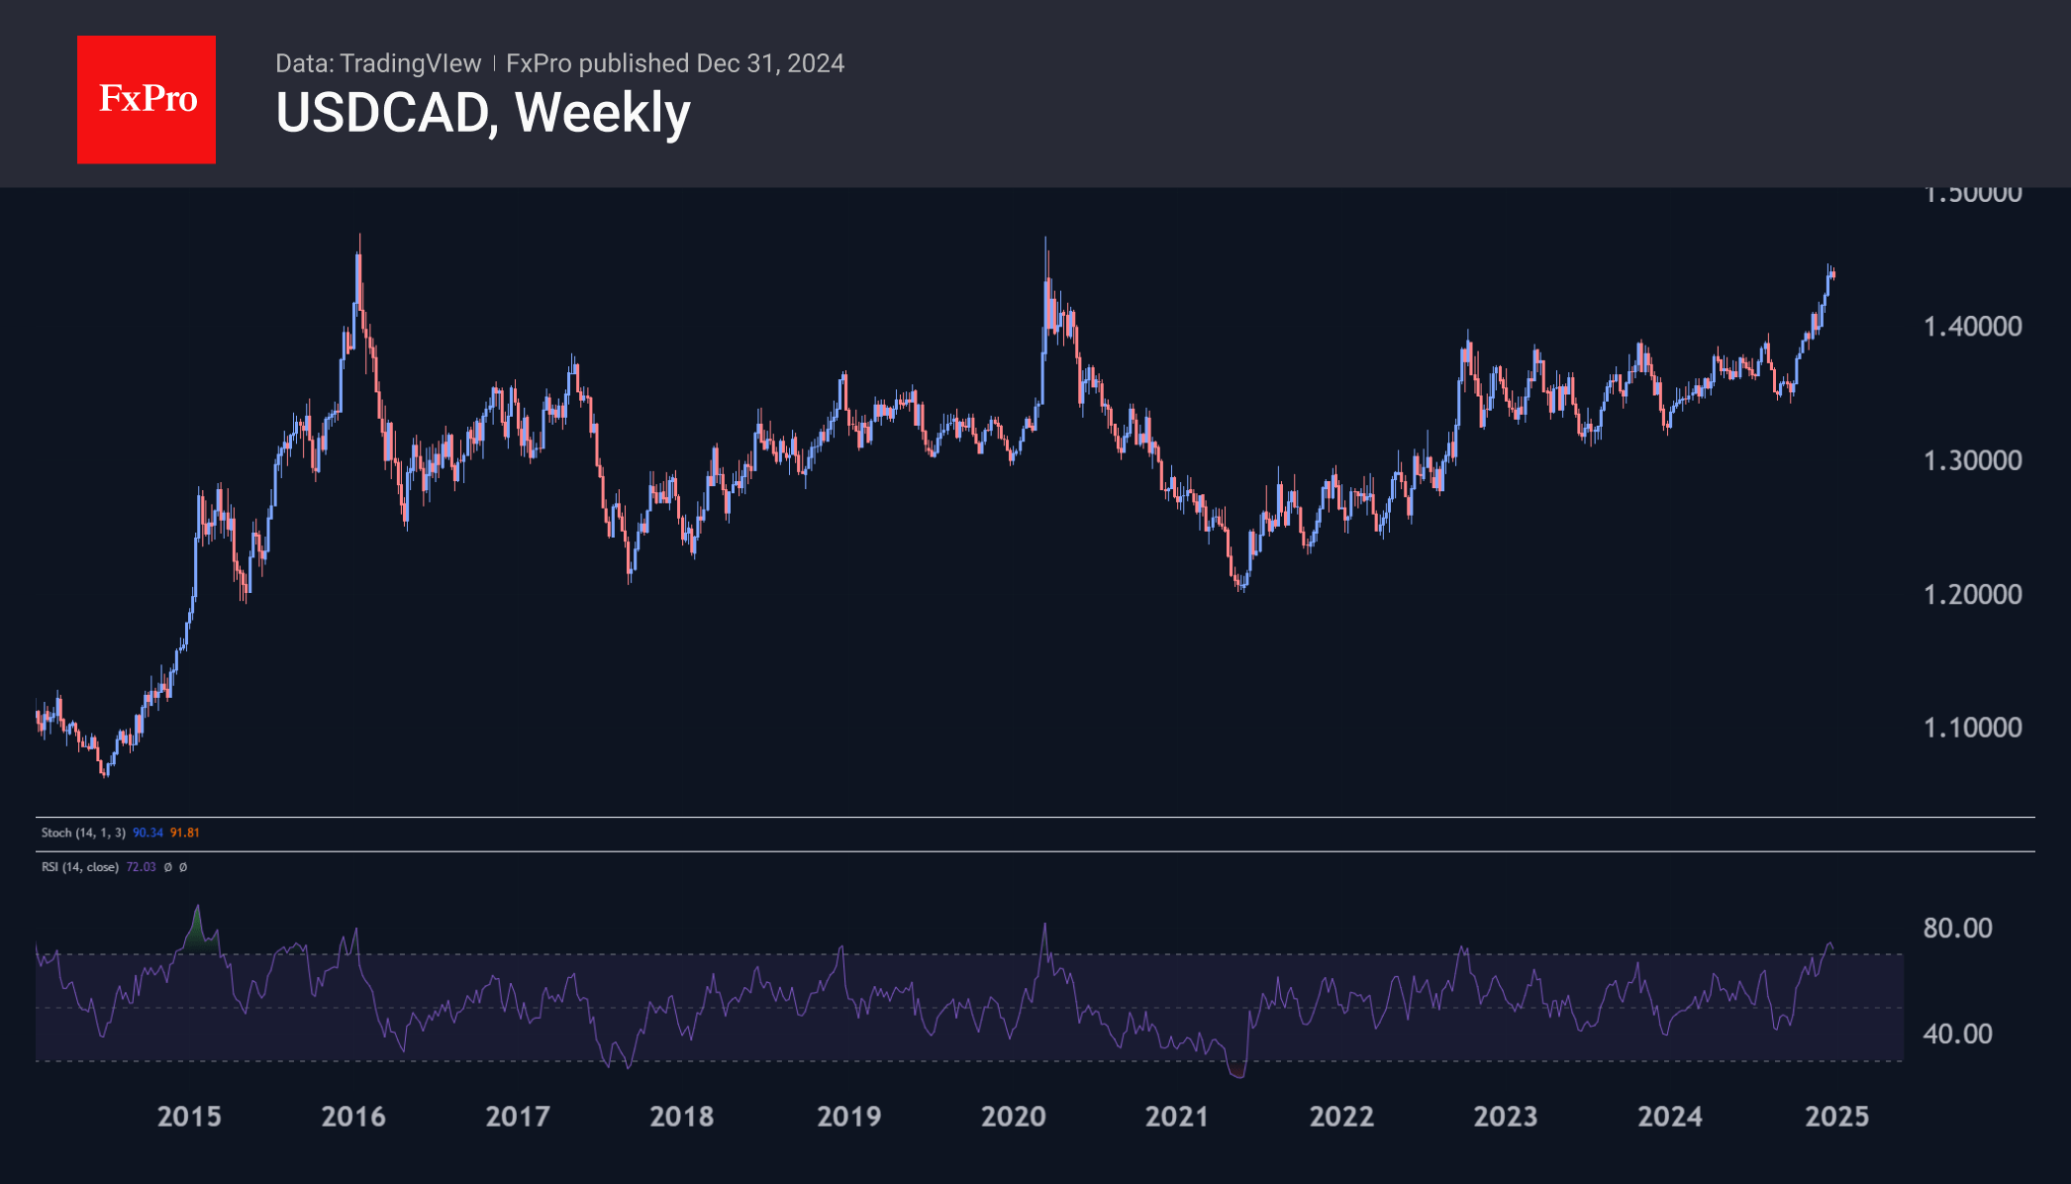Click the red FxPro logo
This screenshot has width=2071, height=1184.
click(147, 99)
